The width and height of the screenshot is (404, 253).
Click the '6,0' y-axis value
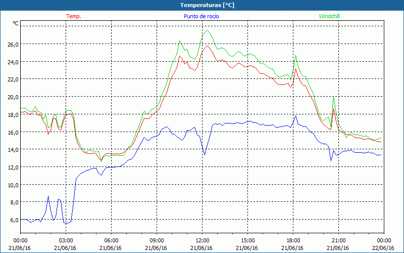click(14, 220)
